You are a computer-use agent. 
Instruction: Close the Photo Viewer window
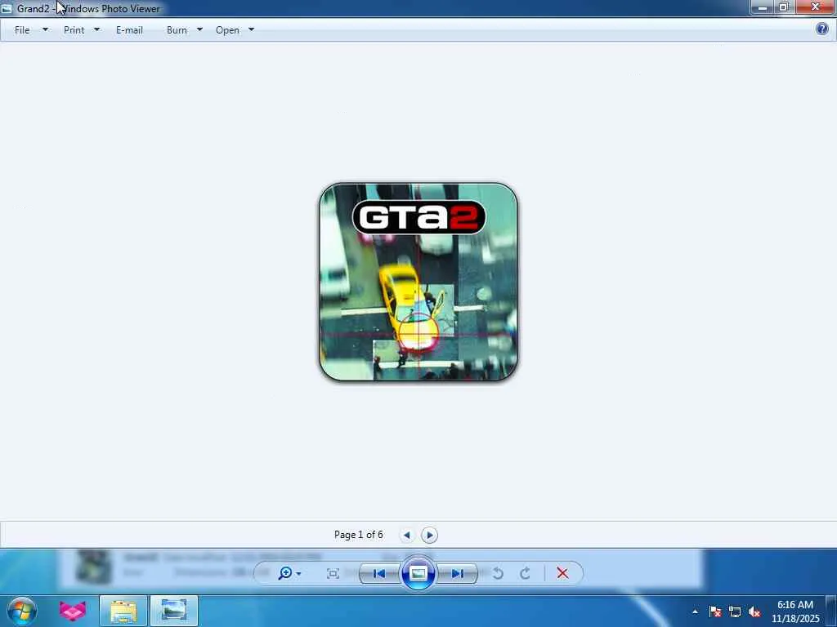point(815,7)
